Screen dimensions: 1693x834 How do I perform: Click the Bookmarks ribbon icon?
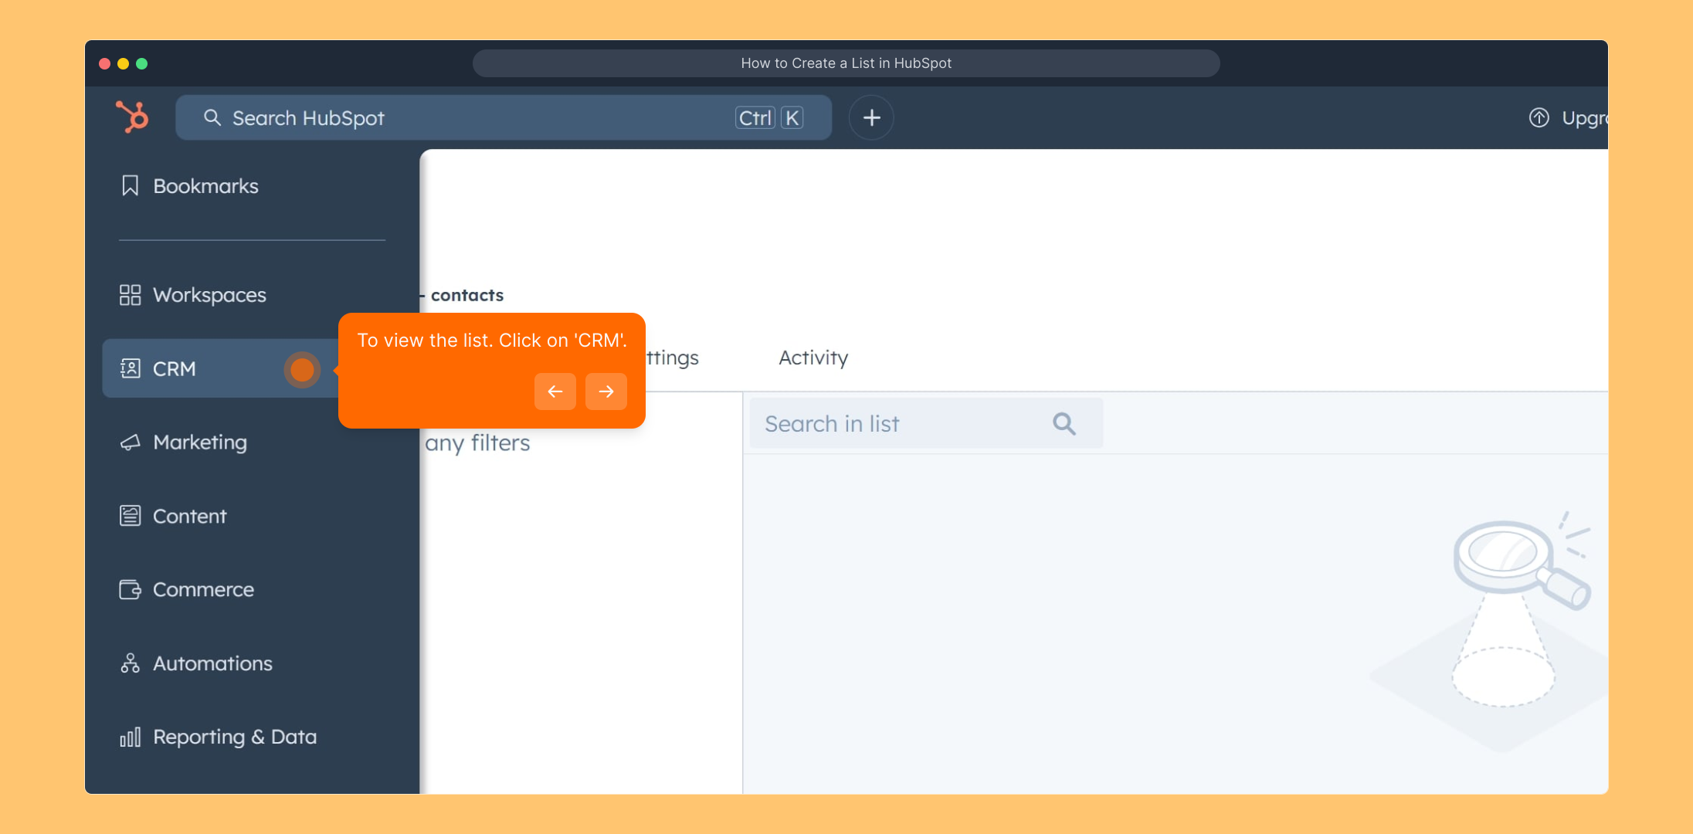click(x=130, y=186)
